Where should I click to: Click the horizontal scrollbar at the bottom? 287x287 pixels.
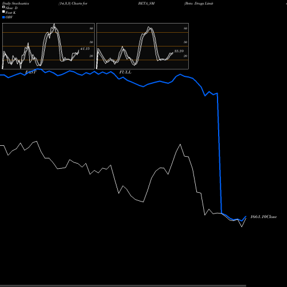coord(123,286)
